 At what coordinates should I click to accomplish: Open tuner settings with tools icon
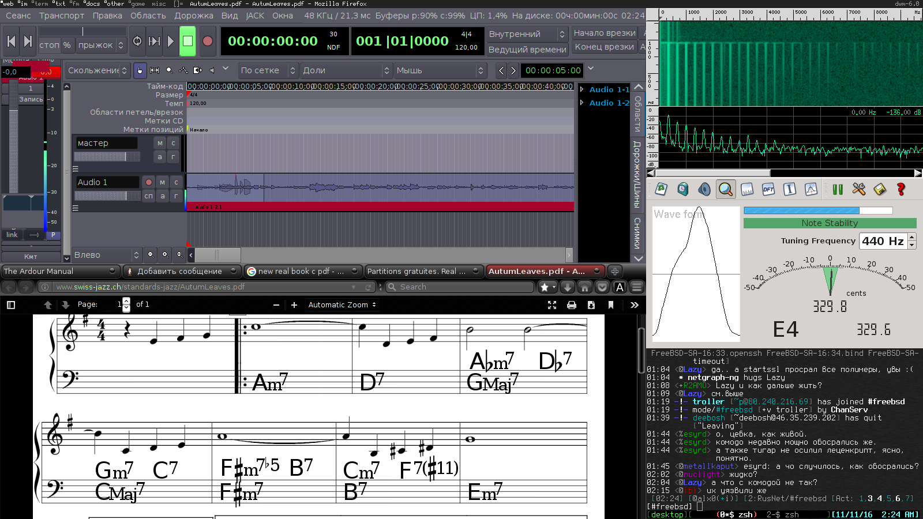(858, 189)
